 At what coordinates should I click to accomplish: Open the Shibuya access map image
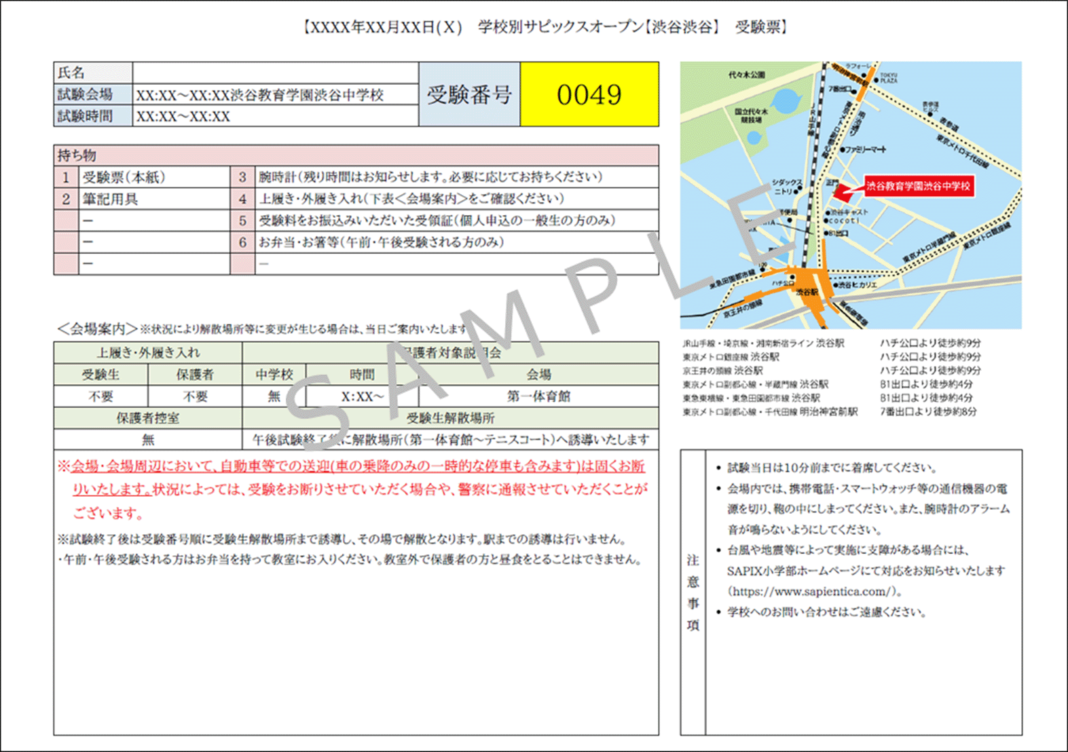pos(851,195)
